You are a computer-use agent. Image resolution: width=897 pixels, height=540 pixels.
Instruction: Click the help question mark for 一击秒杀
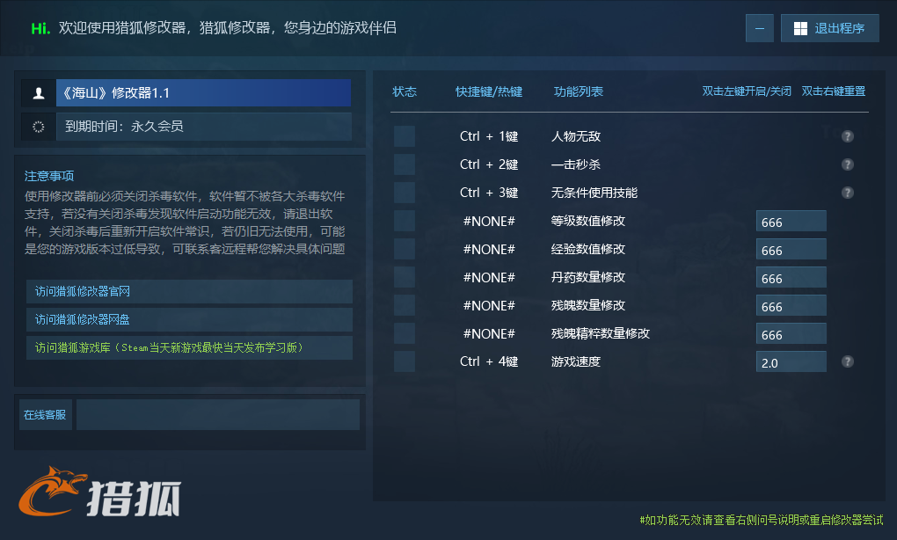[848, 164]
